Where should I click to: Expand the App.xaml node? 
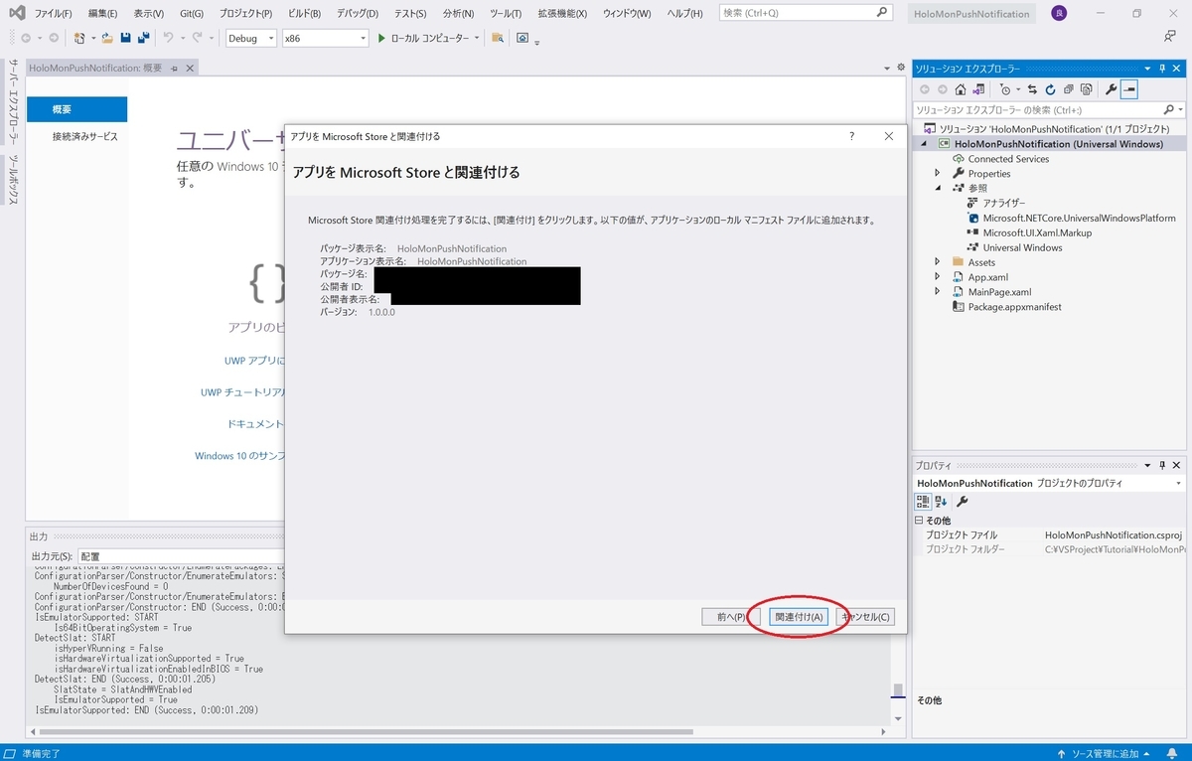click(937, 277)
